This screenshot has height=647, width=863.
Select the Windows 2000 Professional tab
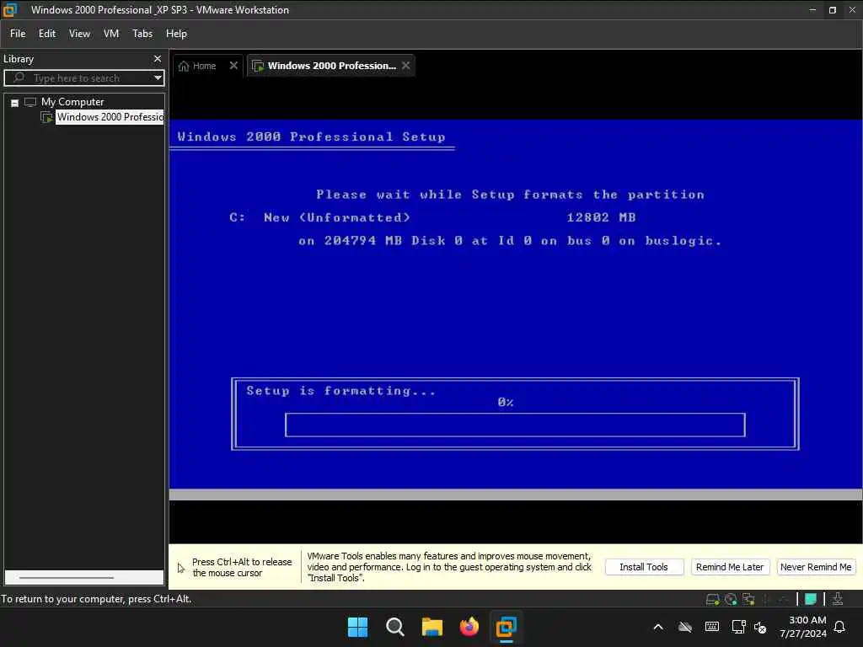click(x=331, y=66)
